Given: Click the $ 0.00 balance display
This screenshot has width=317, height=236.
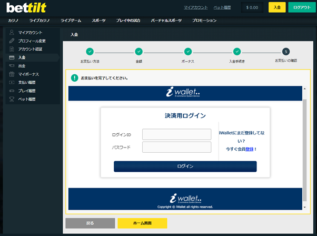Looking at the screenshot, I should click(252, 7).
